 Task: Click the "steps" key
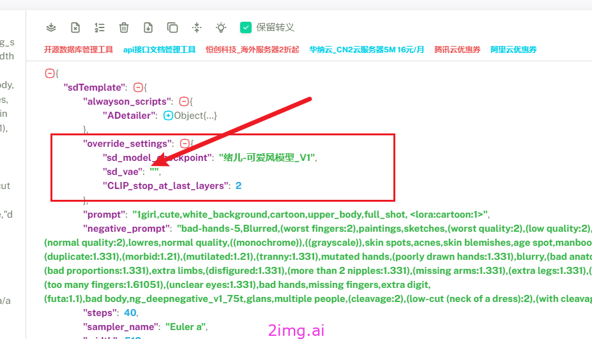[100, 313]
